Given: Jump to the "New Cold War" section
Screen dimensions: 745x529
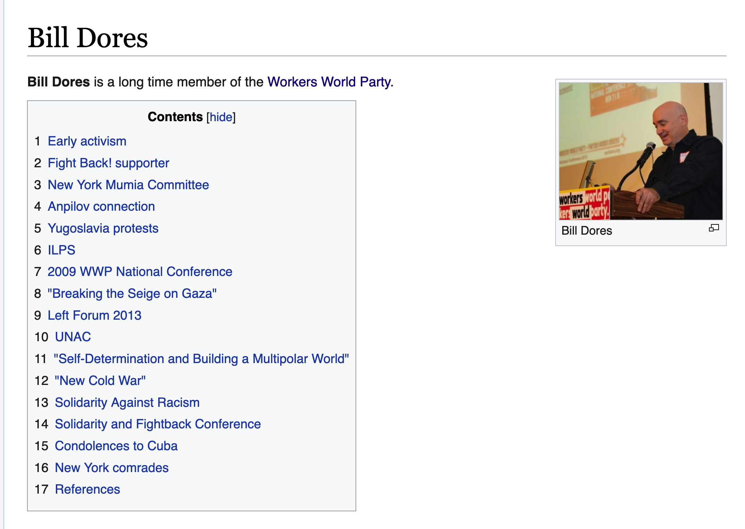Looking at the screenshot, I should pyautogui.click(x=100, y=381).
